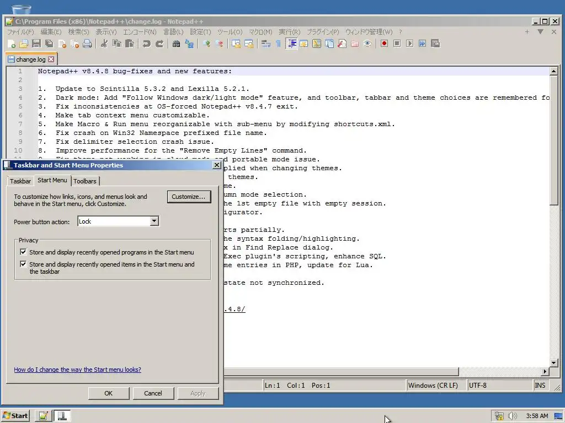This screenshot has height=423, width=565.
Task: Uncheck store recently opened items checkbox
Action: pos(23,264)
